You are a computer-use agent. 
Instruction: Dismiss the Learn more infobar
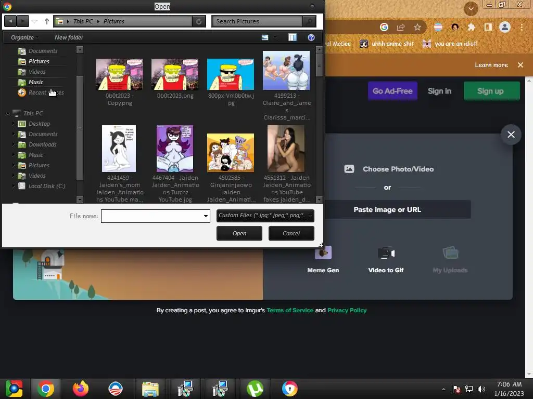point(521,65)
